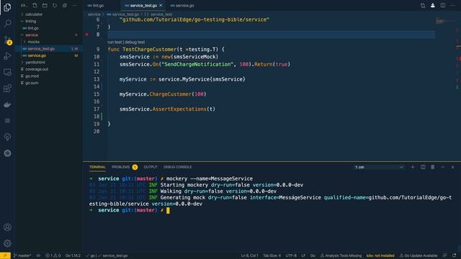Open the Accounts icon in activity bar
The image size is (461, 259).
(x=7, y=227)
